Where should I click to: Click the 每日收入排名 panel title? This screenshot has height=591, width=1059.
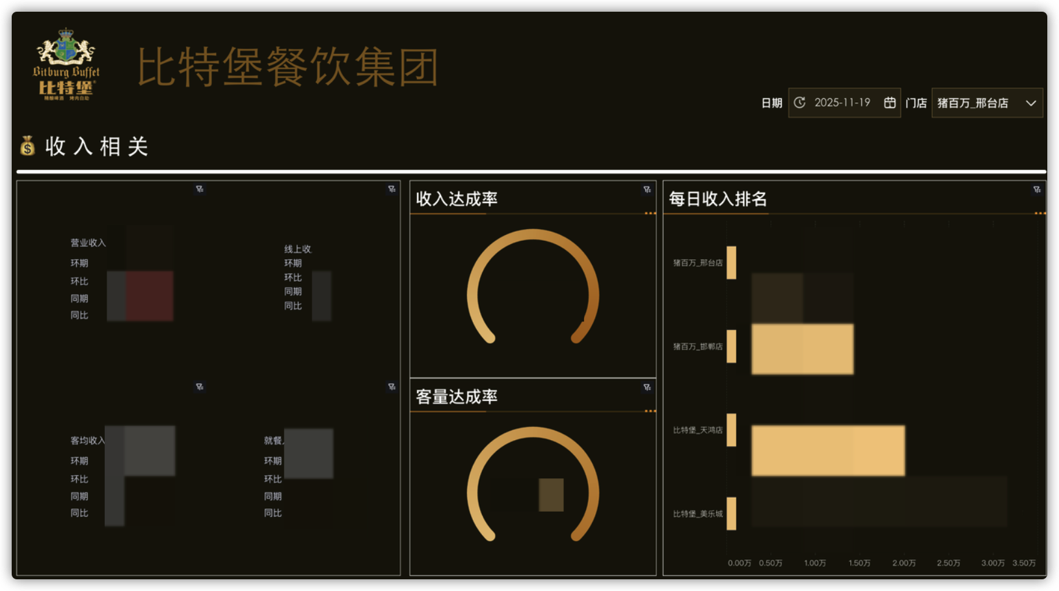click(718, 199)
